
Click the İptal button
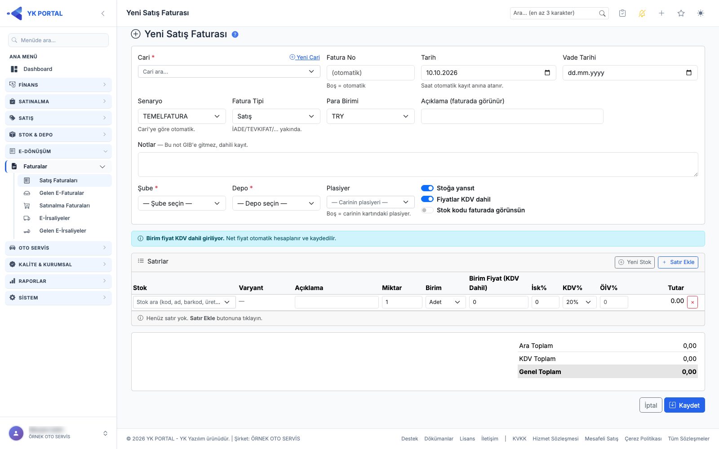pyautogui.click(x=651, y=405)
